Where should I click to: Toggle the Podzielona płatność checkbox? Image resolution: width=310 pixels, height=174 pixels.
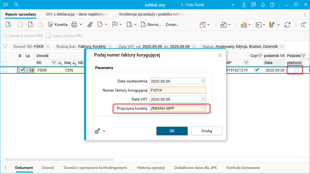297,70
